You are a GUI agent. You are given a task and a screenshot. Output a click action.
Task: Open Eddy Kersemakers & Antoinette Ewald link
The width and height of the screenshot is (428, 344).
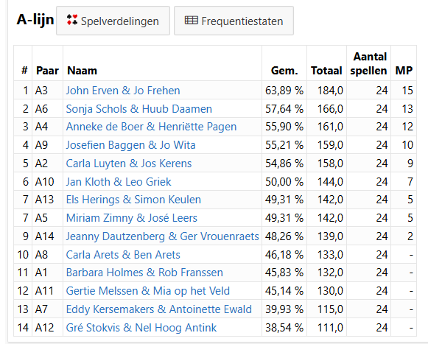[159, 309]
